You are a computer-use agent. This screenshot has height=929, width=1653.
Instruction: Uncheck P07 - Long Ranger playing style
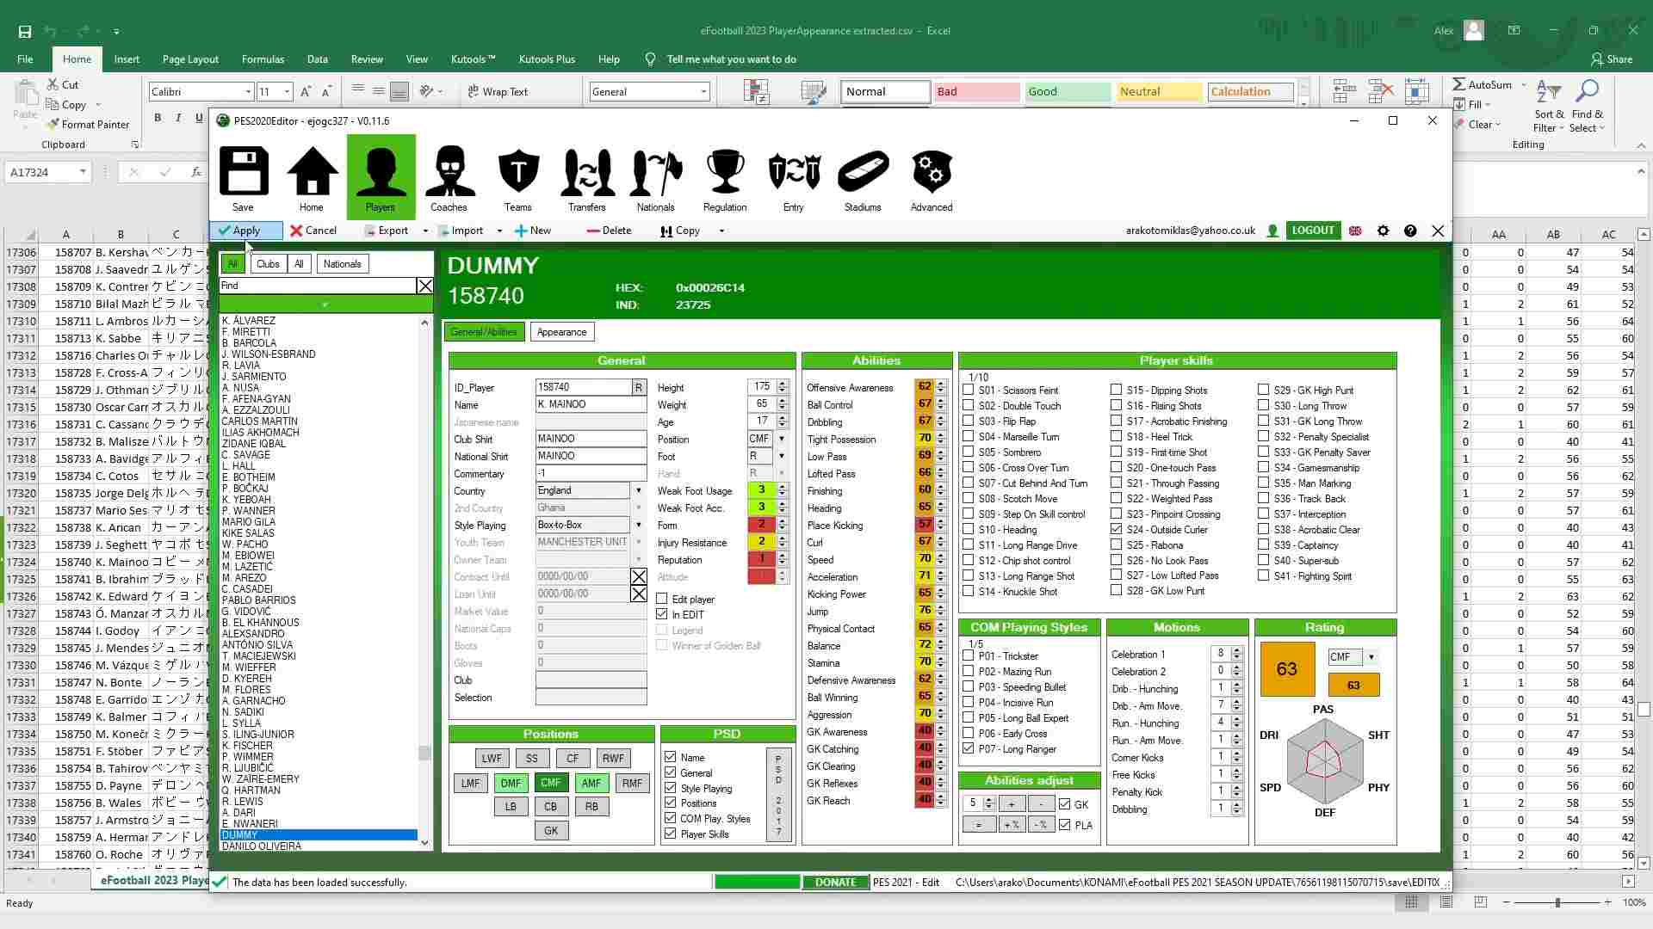coord(969,748)
